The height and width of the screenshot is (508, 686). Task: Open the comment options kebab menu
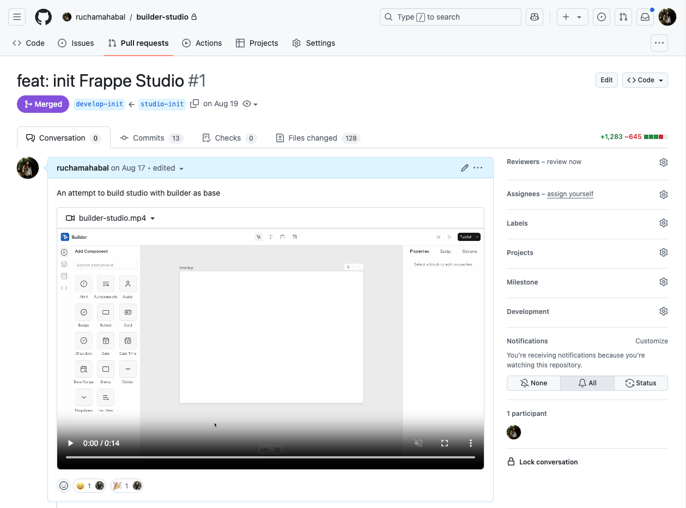click(x=478, y=168)
